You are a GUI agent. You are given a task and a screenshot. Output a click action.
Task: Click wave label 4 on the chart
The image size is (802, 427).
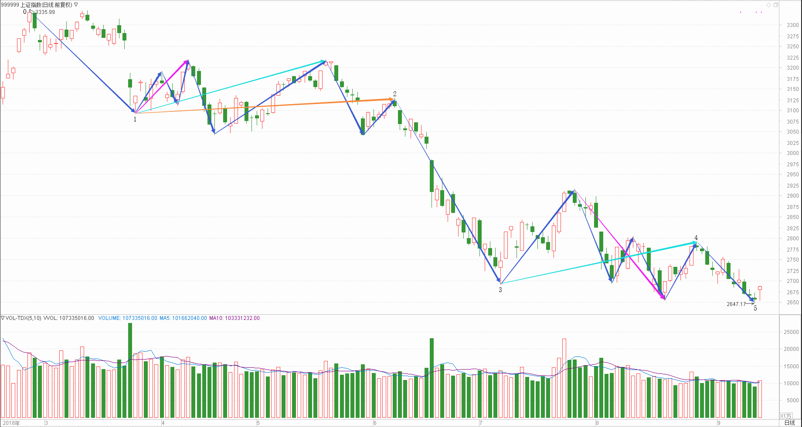pyautogui.click(x=696, y=238)
